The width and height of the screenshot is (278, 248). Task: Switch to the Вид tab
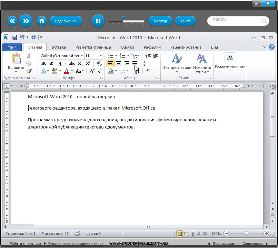[x=215, y=47]
